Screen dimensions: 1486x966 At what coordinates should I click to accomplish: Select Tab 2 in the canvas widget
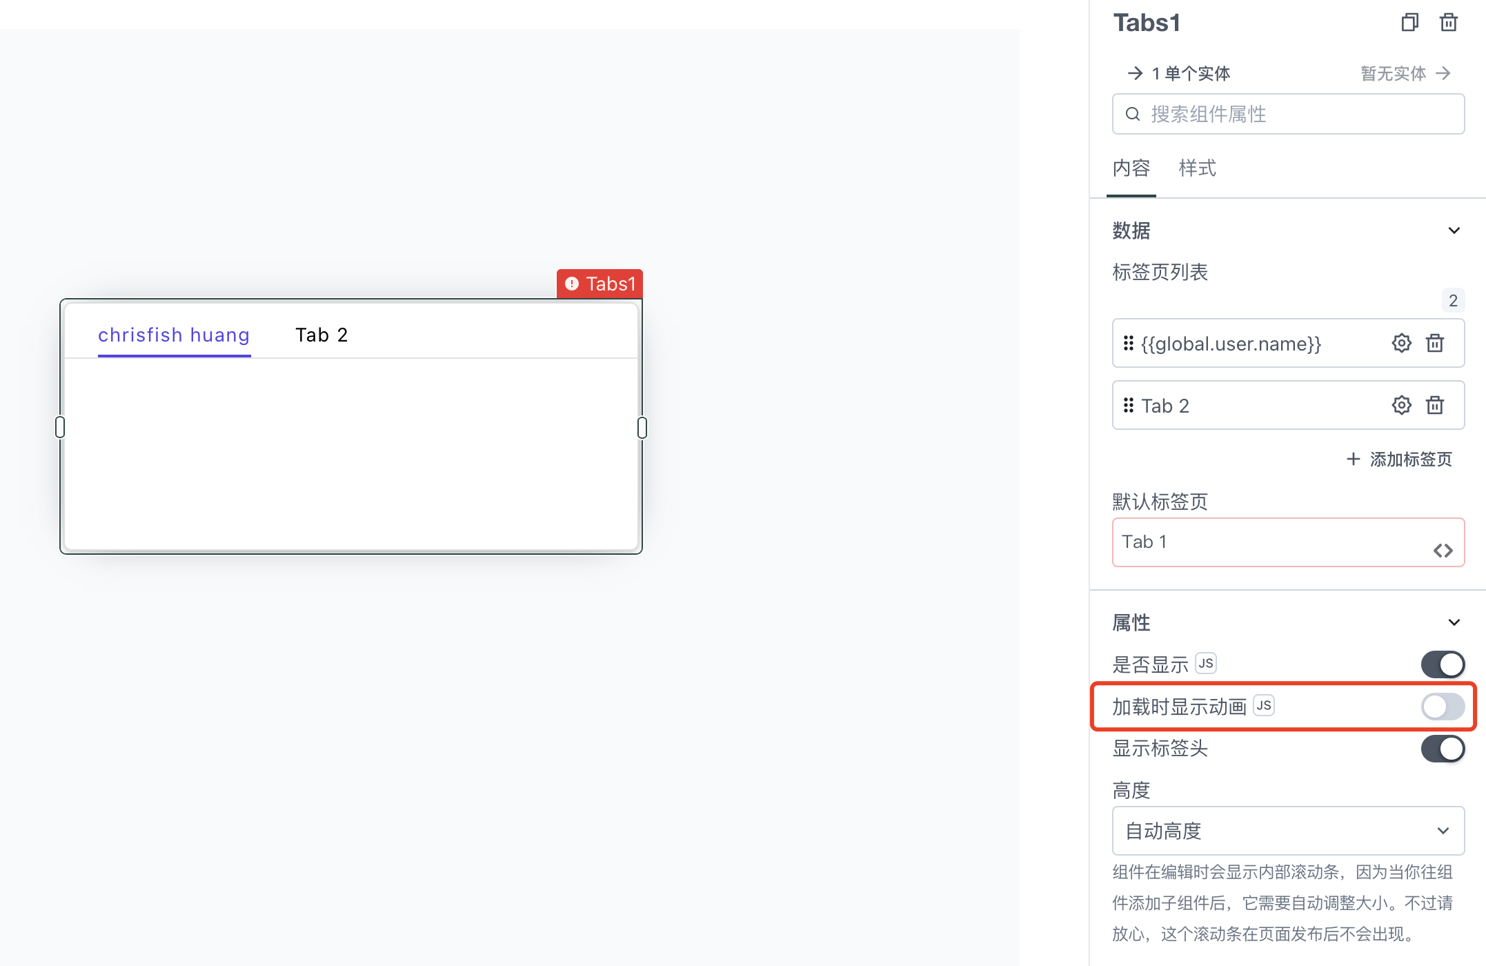click(x=321, y=335)
